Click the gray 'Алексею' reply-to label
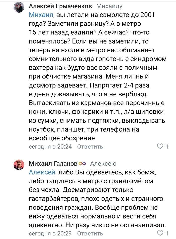176x239 pixels. point(103,164)
